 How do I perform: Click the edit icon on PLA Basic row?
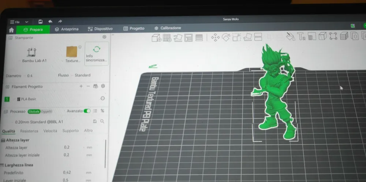102,99
